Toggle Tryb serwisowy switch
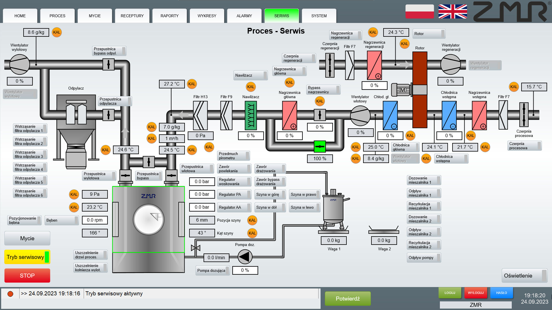The height and width of the screenshot is (310, 552). click(27, 257)
